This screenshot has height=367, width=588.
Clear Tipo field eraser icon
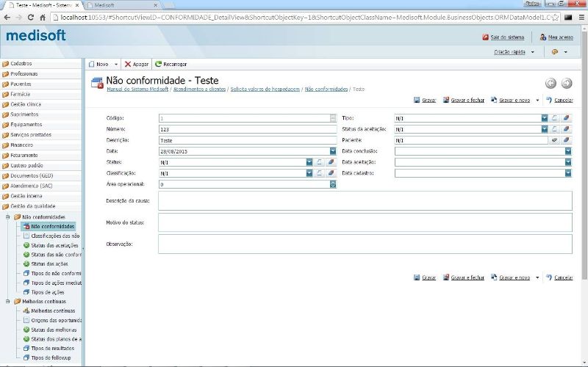click(566, 118)
